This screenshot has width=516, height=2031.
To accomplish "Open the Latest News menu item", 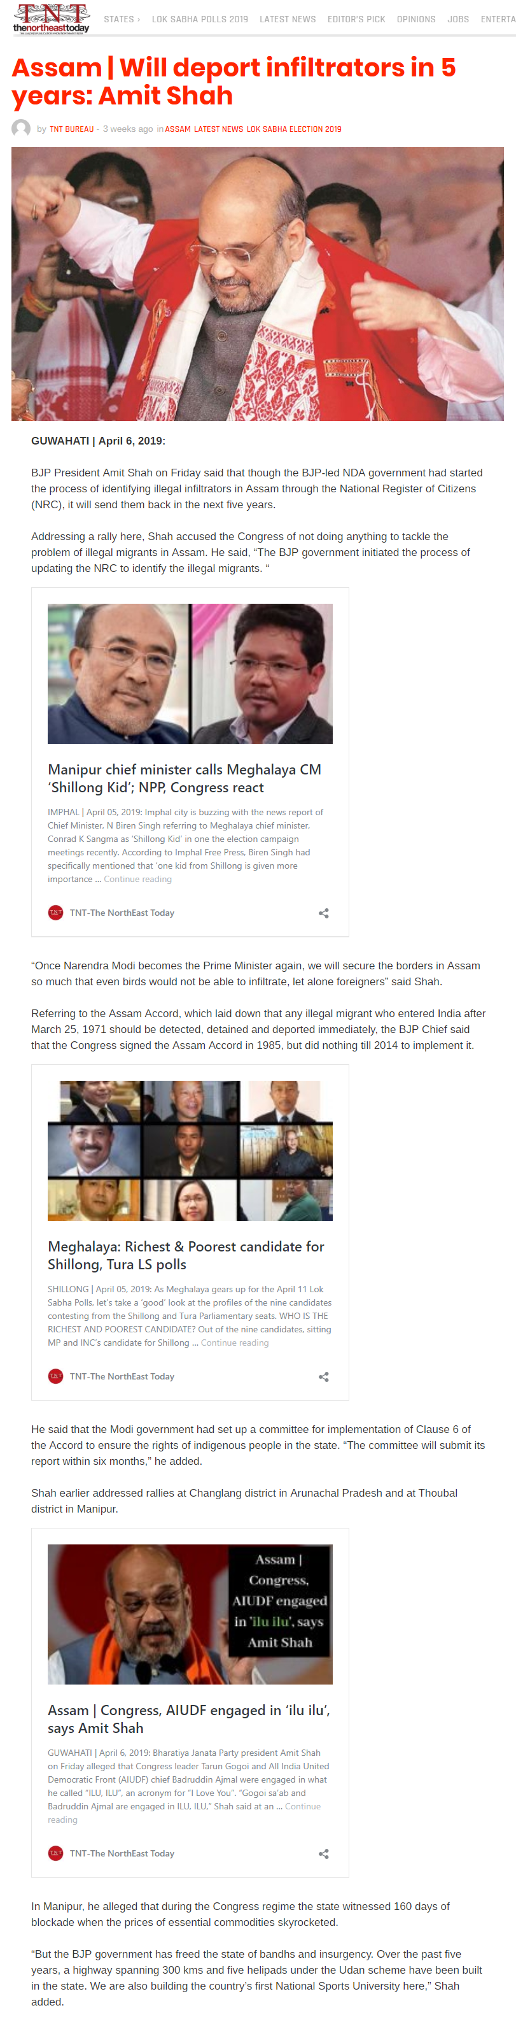I will pos(288,19).
